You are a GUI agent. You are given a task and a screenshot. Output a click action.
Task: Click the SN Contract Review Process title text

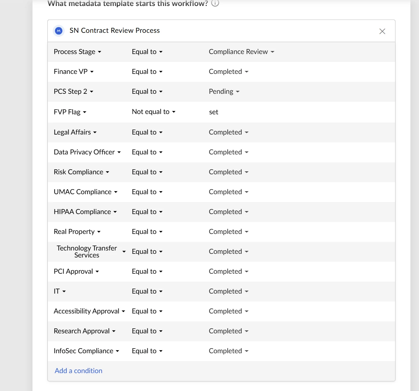click(115, 30)
